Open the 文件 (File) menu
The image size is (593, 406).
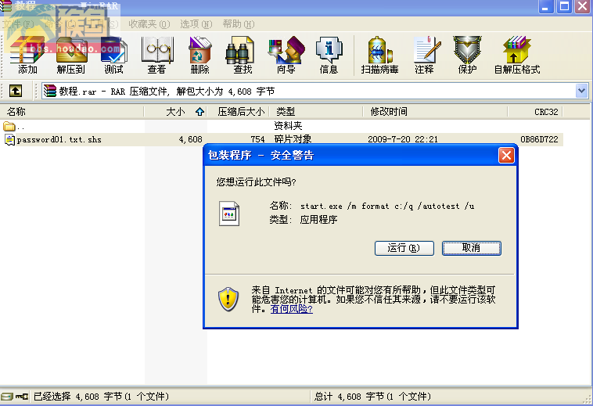click(x=18, y=24)
